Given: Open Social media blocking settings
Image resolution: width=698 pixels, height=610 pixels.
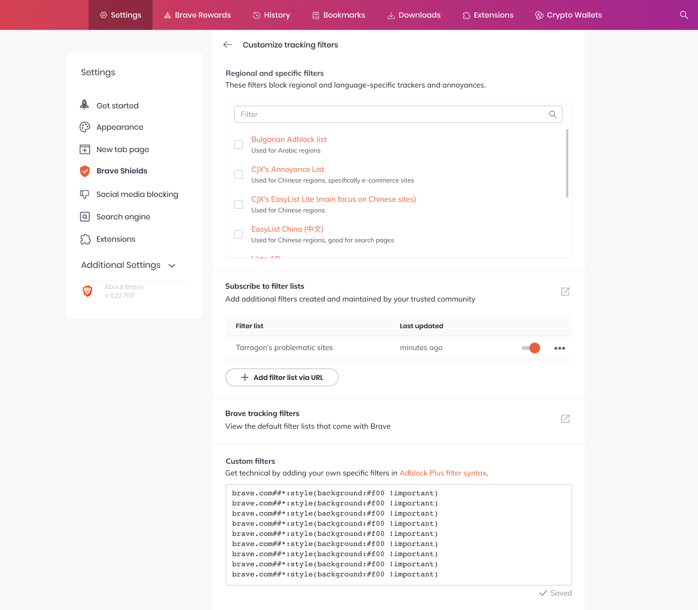Looking at the screenshot, I should click(137, 194).
